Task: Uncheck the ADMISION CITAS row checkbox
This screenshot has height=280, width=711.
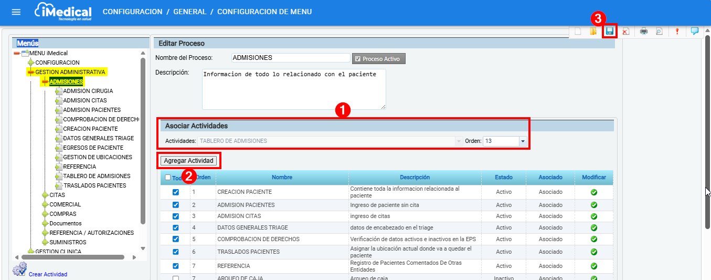Action: pyautogui.click(x=175, y=216)
